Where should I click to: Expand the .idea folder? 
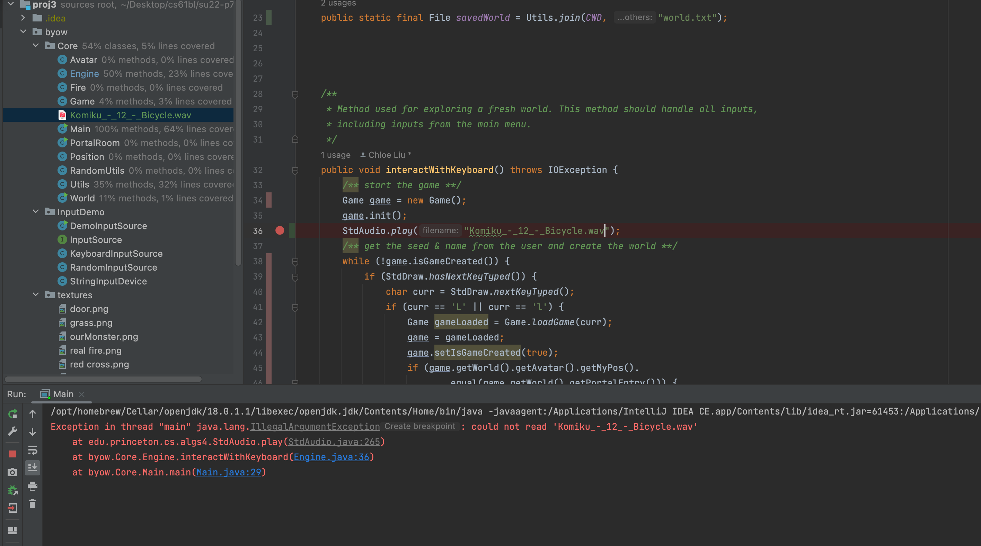(23, 18)
